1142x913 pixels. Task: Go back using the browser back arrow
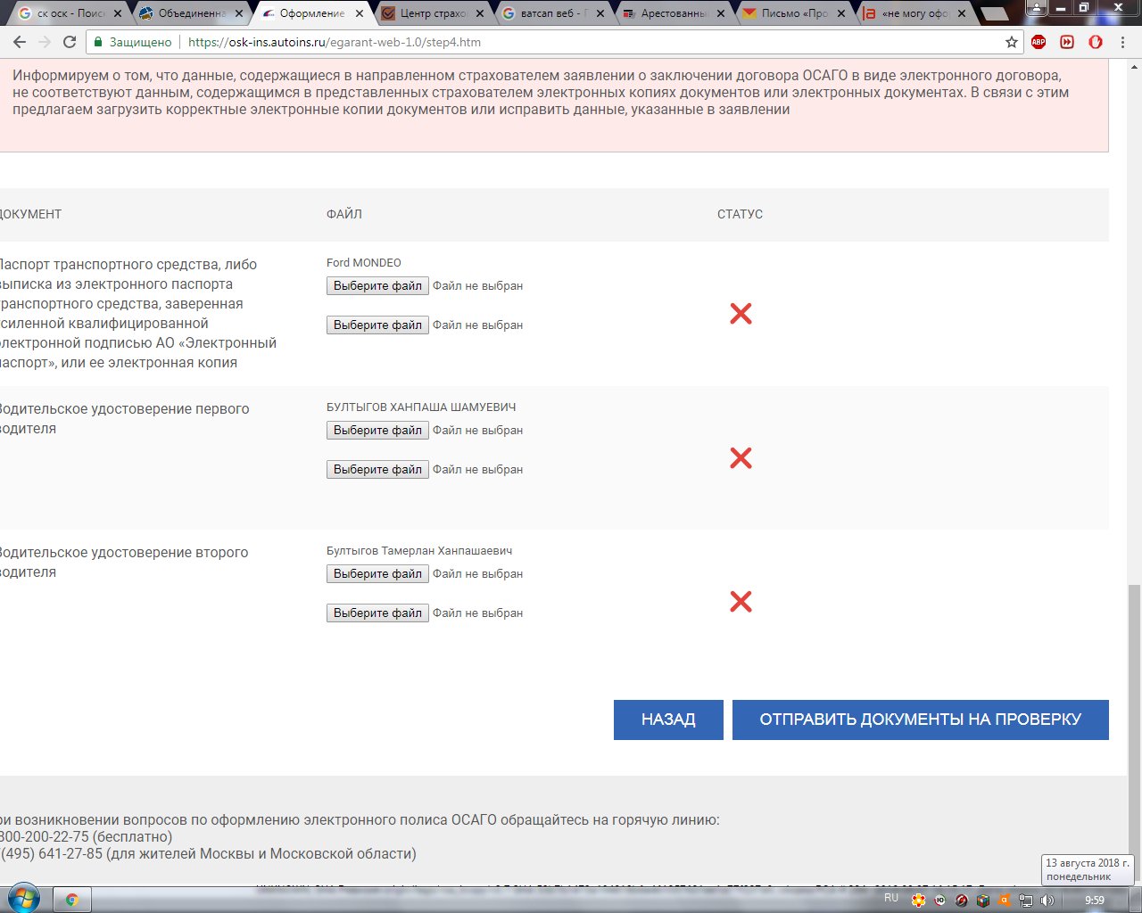click(x=20, y=42)
